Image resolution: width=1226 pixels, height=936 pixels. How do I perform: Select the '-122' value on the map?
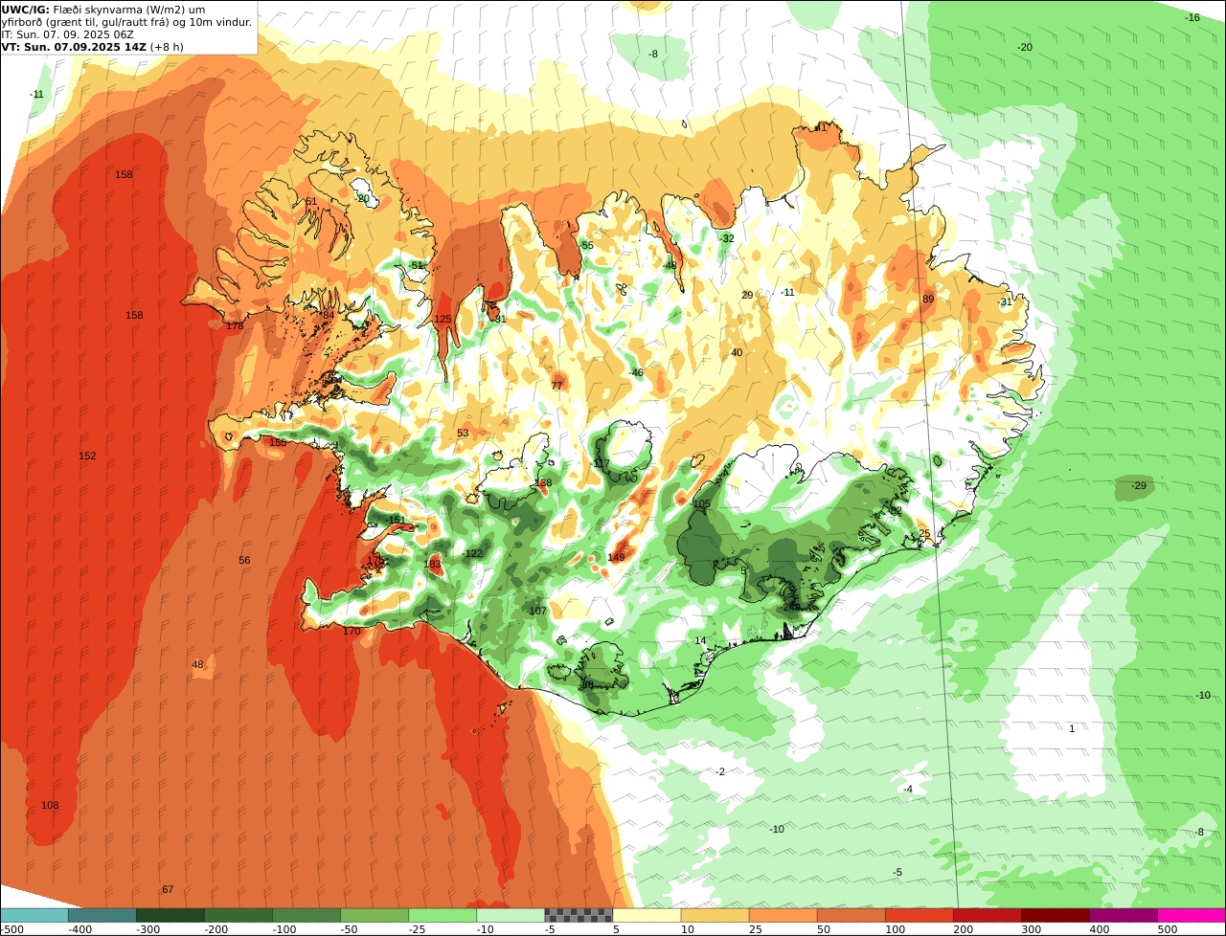pyautogui.click(x=473, y=553)
